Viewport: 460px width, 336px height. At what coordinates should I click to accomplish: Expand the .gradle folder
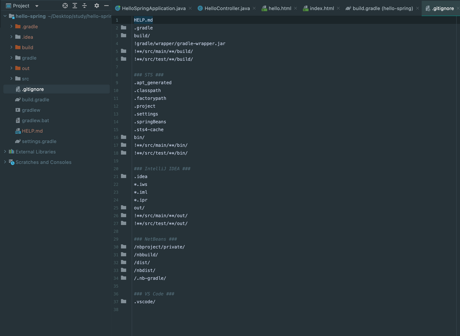[11, 27]
